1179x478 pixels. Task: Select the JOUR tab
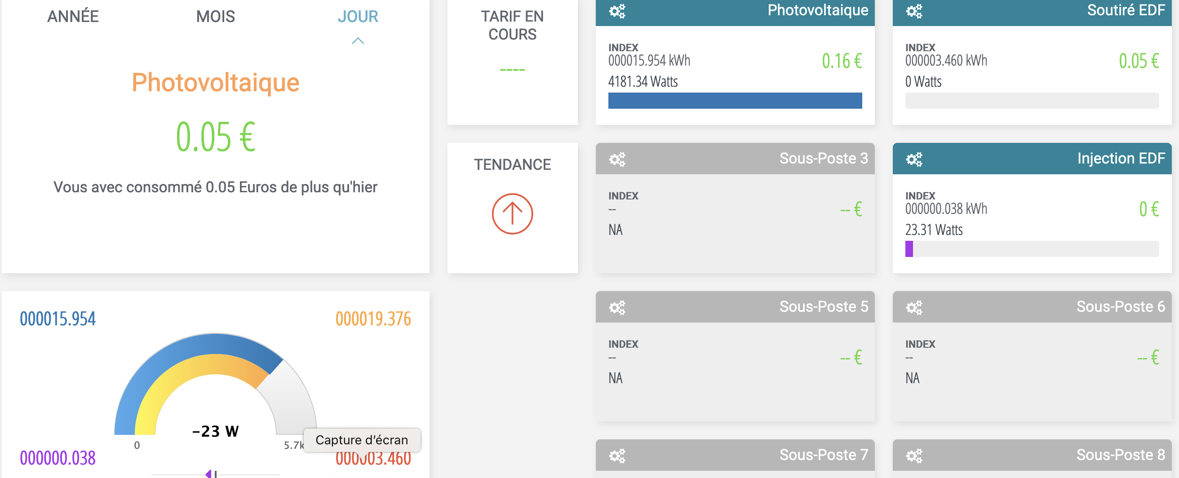(x=359, y=17)
